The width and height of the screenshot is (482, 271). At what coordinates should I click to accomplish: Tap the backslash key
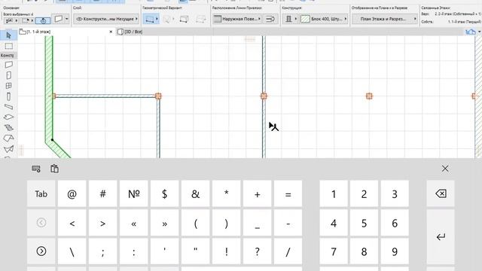[72, 251]
